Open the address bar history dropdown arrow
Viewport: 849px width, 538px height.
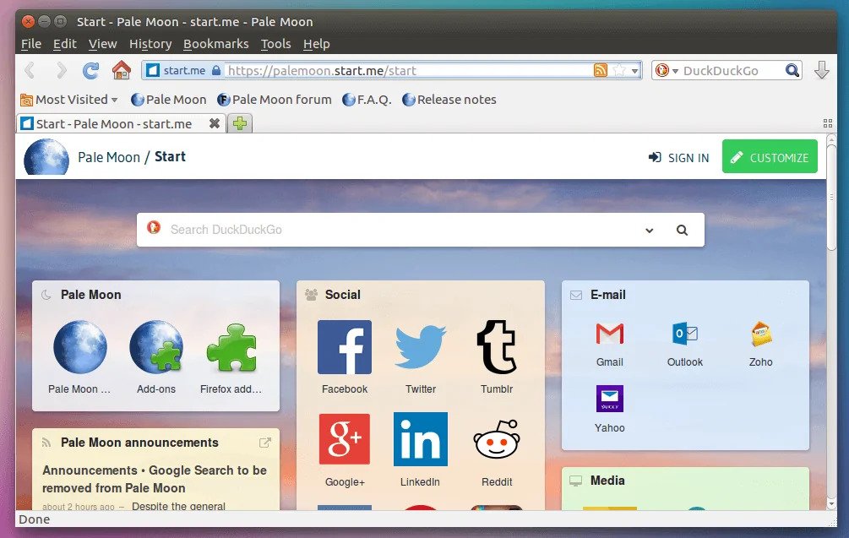pyautogui.click(x=635, y=71)
